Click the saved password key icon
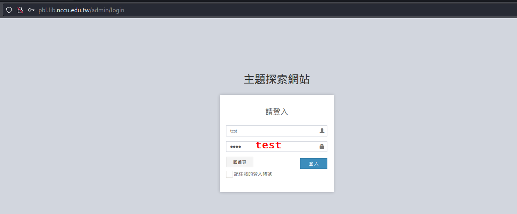 (x=31, y=10)
